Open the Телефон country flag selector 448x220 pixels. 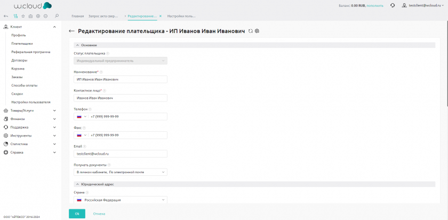(81, 116)
